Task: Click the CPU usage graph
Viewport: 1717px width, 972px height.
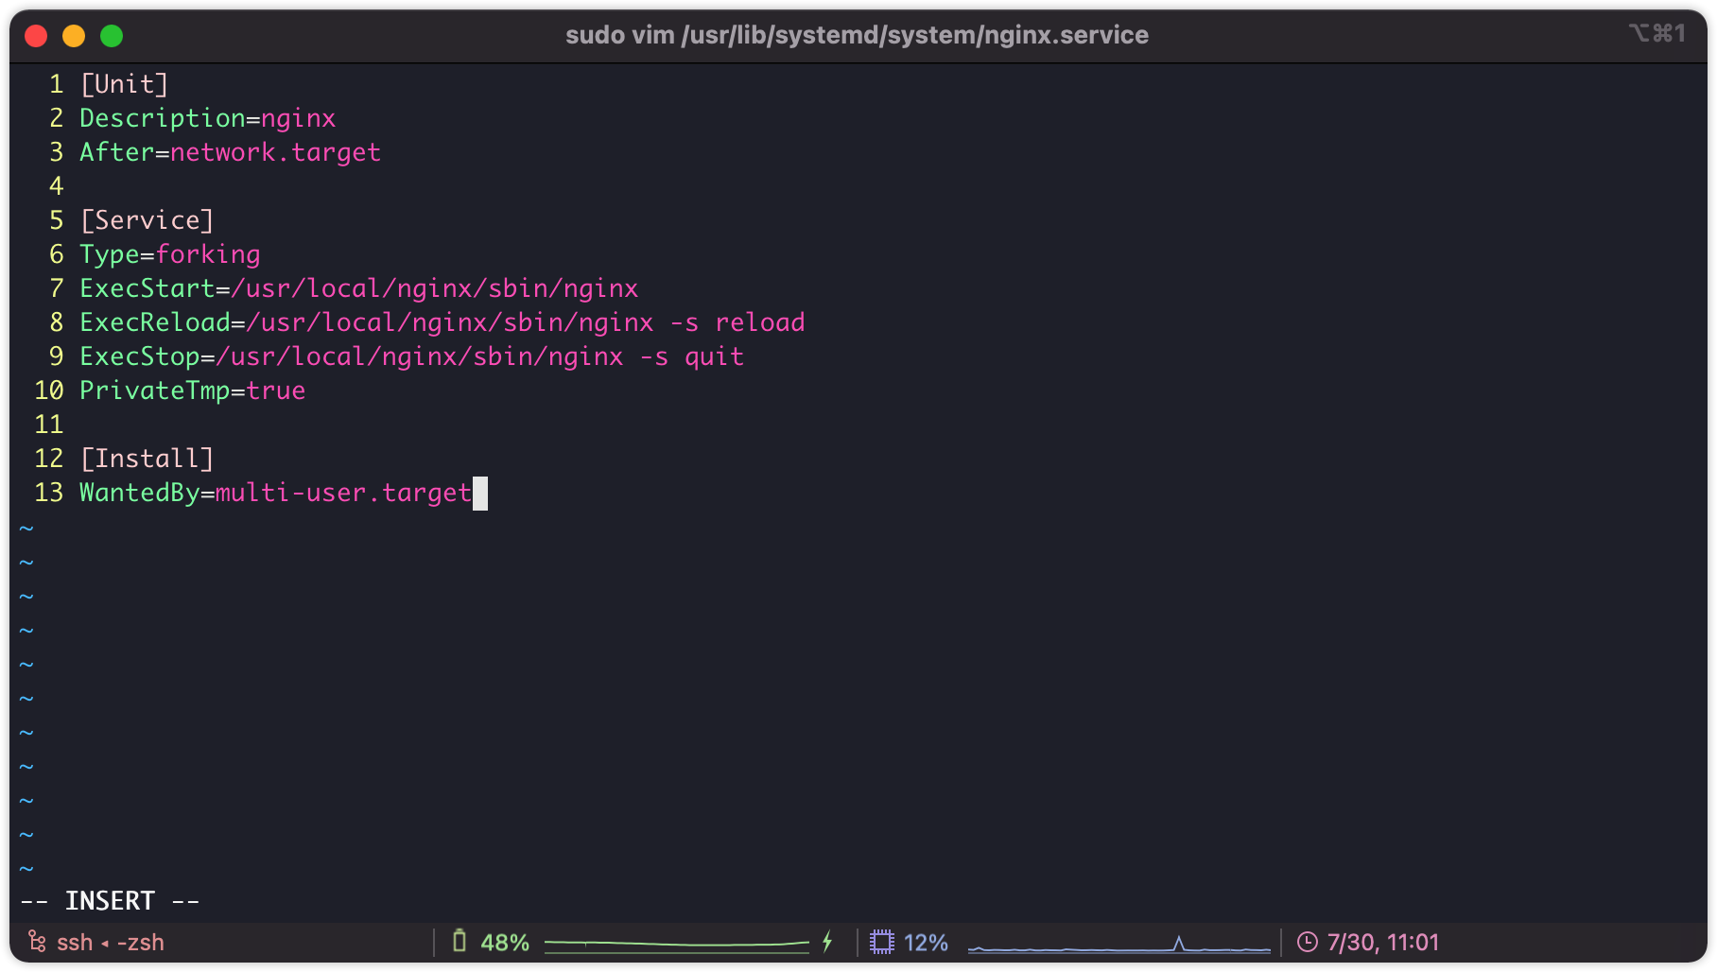Action: [x=1119, y=943]
